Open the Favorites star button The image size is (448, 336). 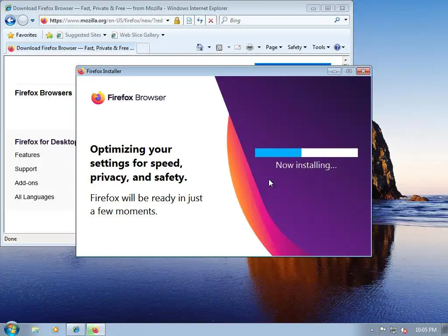click(x=22, y=35)
